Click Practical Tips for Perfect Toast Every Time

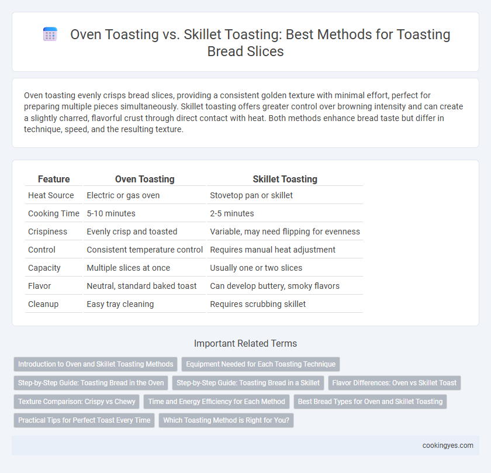84,420
